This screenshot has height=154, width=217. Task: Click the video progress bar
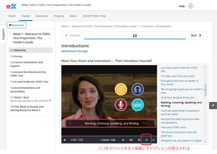(x=109, y=136)
